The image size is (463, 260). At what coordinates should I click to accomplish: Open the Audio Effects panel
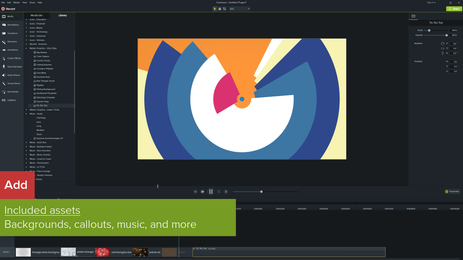click(11, 75)
